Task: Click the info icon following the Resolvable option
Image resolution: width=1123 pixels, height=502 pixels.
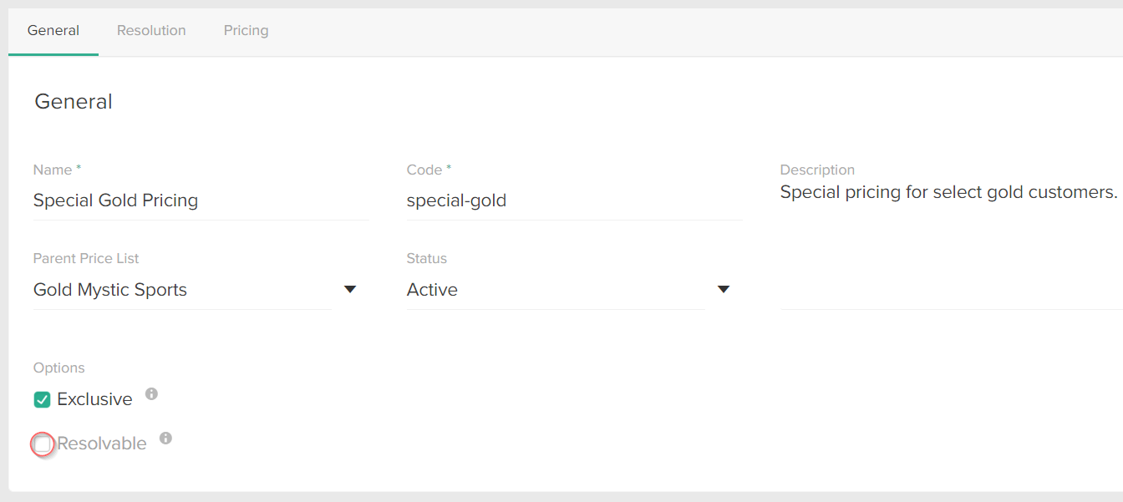Action: (165, 439)
